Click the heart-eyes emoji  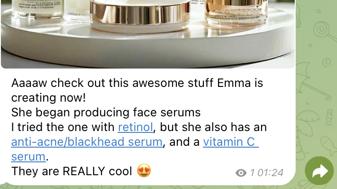point(144,171)
